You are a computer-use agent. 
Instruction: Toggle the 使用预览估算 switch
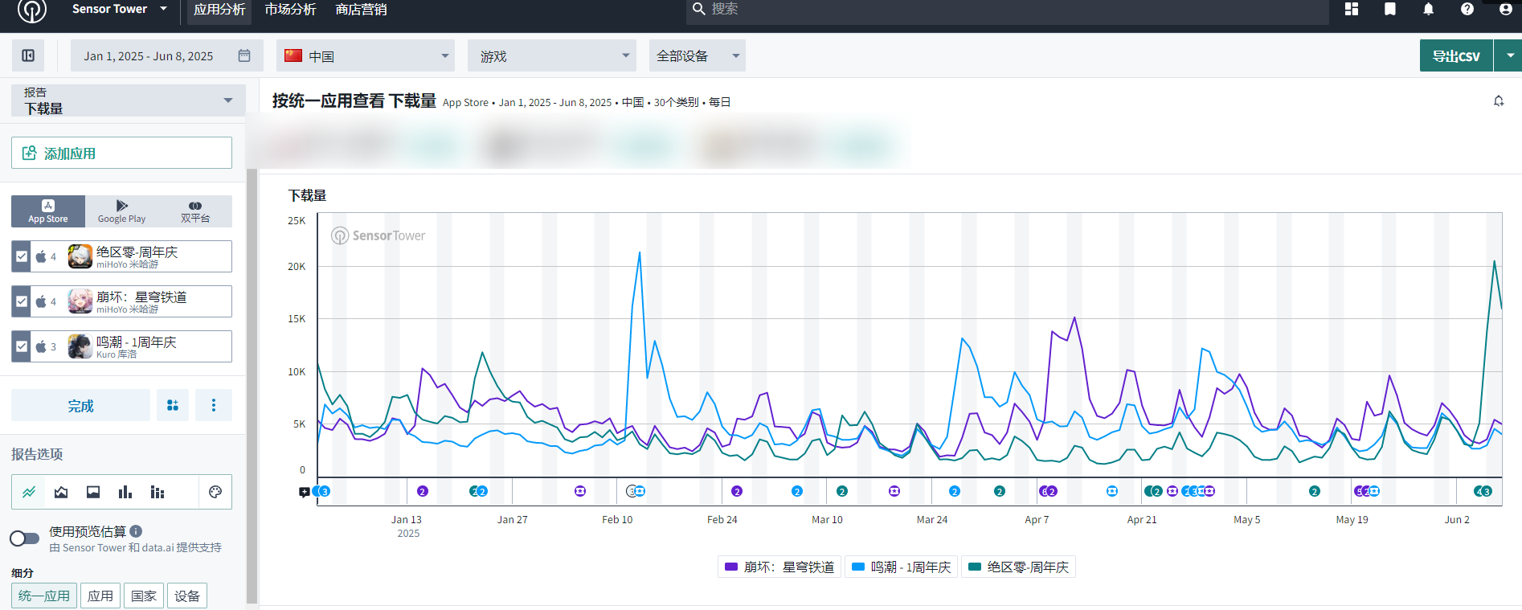click(x=25, y=538)
